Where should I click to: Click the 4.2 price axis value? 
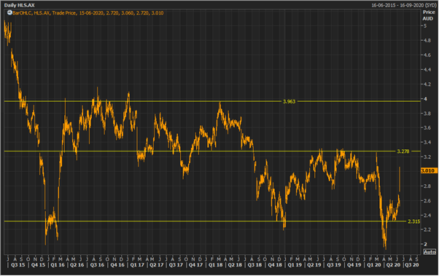tap(427, 84)
